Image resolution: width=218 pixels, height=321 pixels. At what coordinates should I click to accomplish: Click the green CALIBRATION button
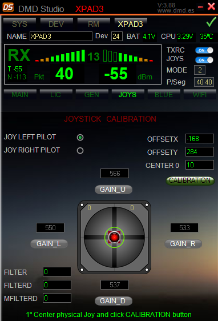[x=190, y=180]
